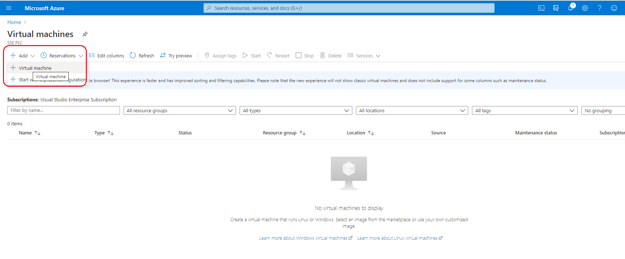The height and width of the screenshot is (259, 625).
Task: Click Visual Studio Enterprise Subscription text
Action: point(79,100)
